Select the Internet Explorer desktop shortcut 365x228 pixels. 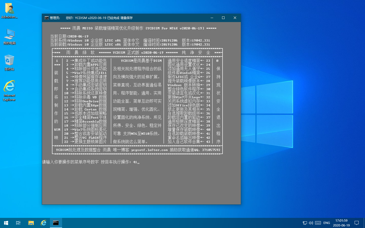[x=9, y=91]
